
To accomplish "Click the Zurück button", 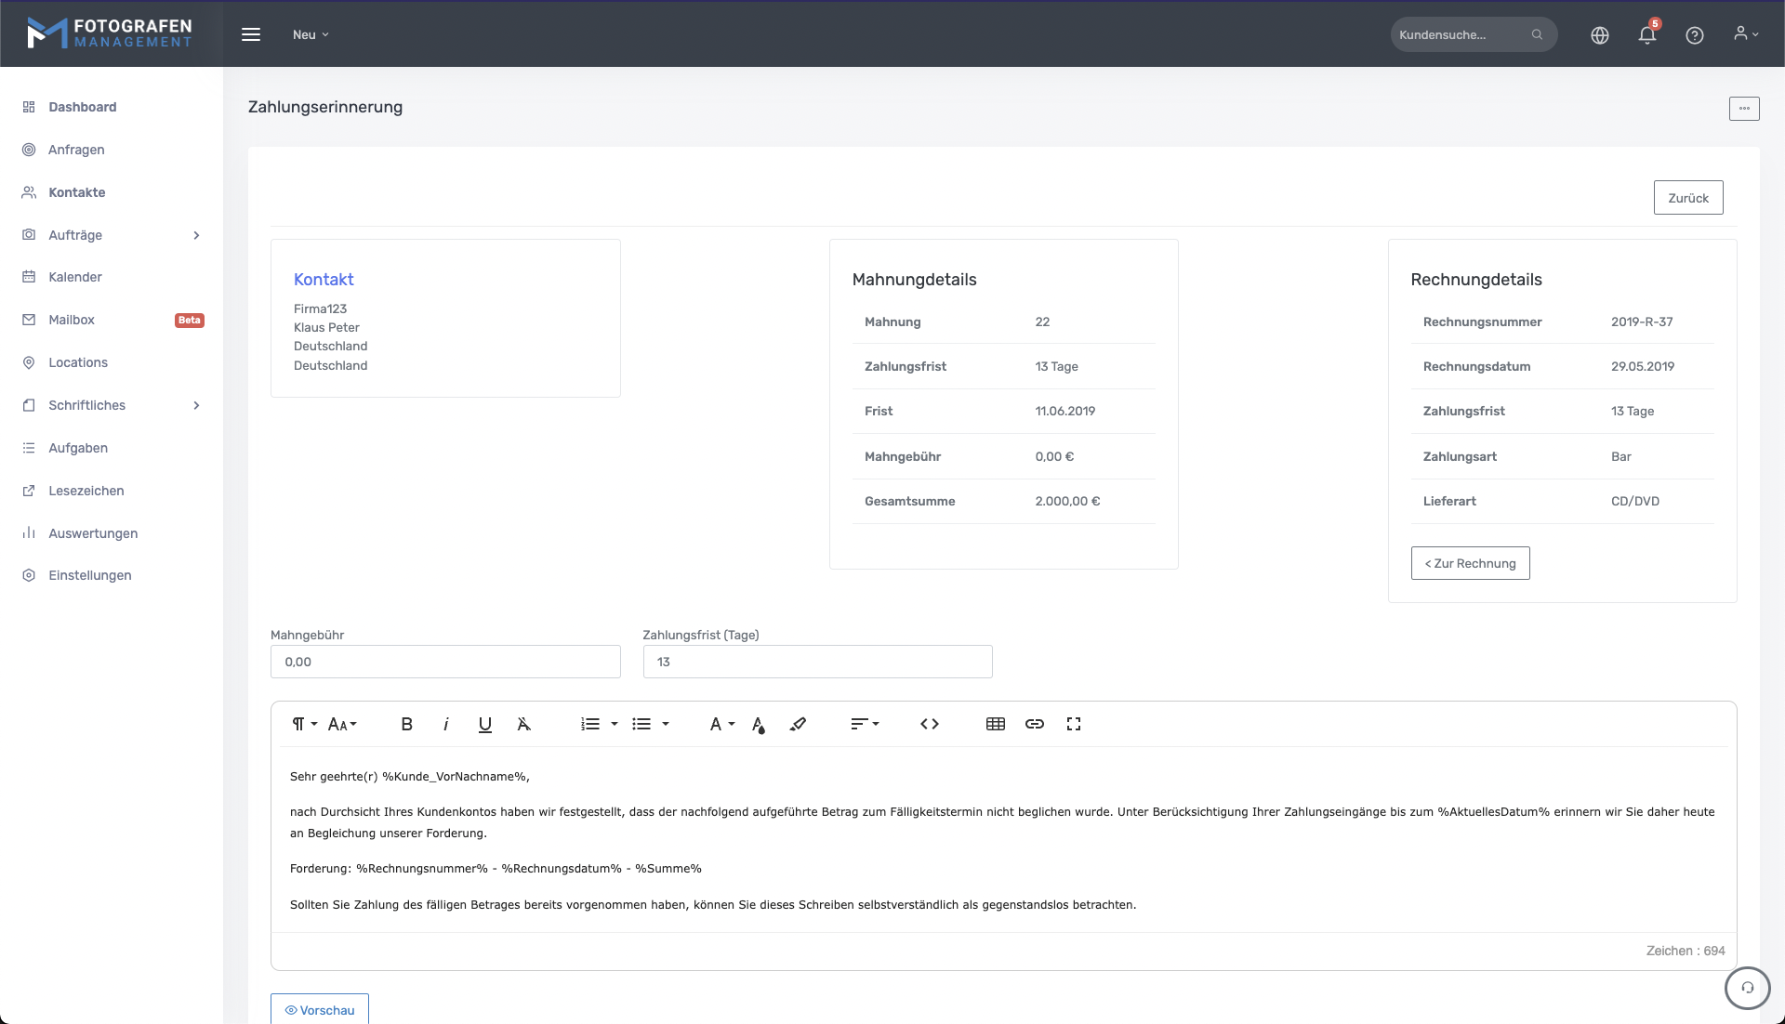I will click(1687, 198).
